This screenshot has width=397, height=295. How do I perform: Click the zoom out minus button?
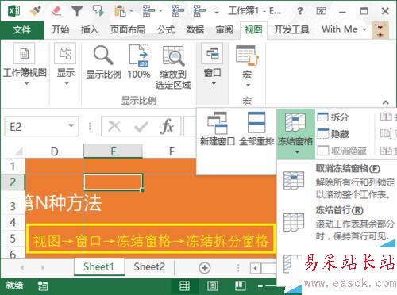coord(260,286)
